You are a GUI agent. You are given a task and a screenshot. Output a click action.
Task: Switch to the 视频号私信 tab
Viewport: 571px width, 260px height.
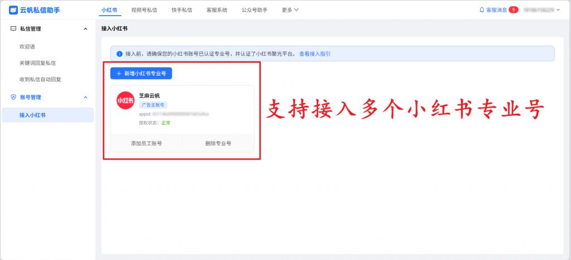144,10
